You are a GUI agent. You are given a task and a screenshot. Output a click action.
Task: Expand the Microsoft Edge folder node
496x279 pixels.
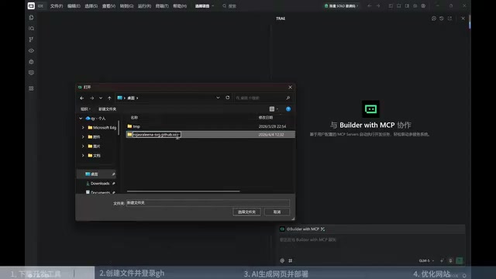83,127
